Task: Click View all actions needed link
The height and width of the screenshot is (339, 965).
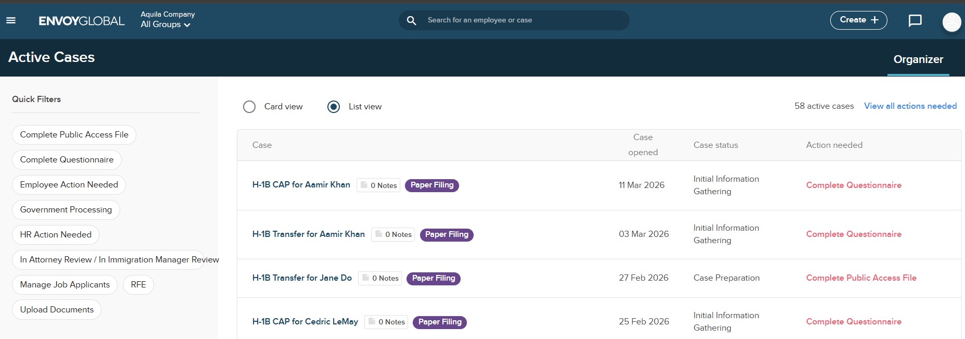Action: coord(910,106)
